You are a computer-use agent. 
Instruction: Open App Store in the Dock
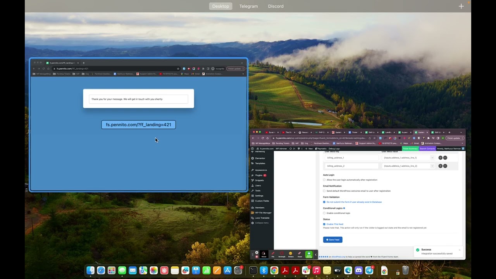point(227,270)
